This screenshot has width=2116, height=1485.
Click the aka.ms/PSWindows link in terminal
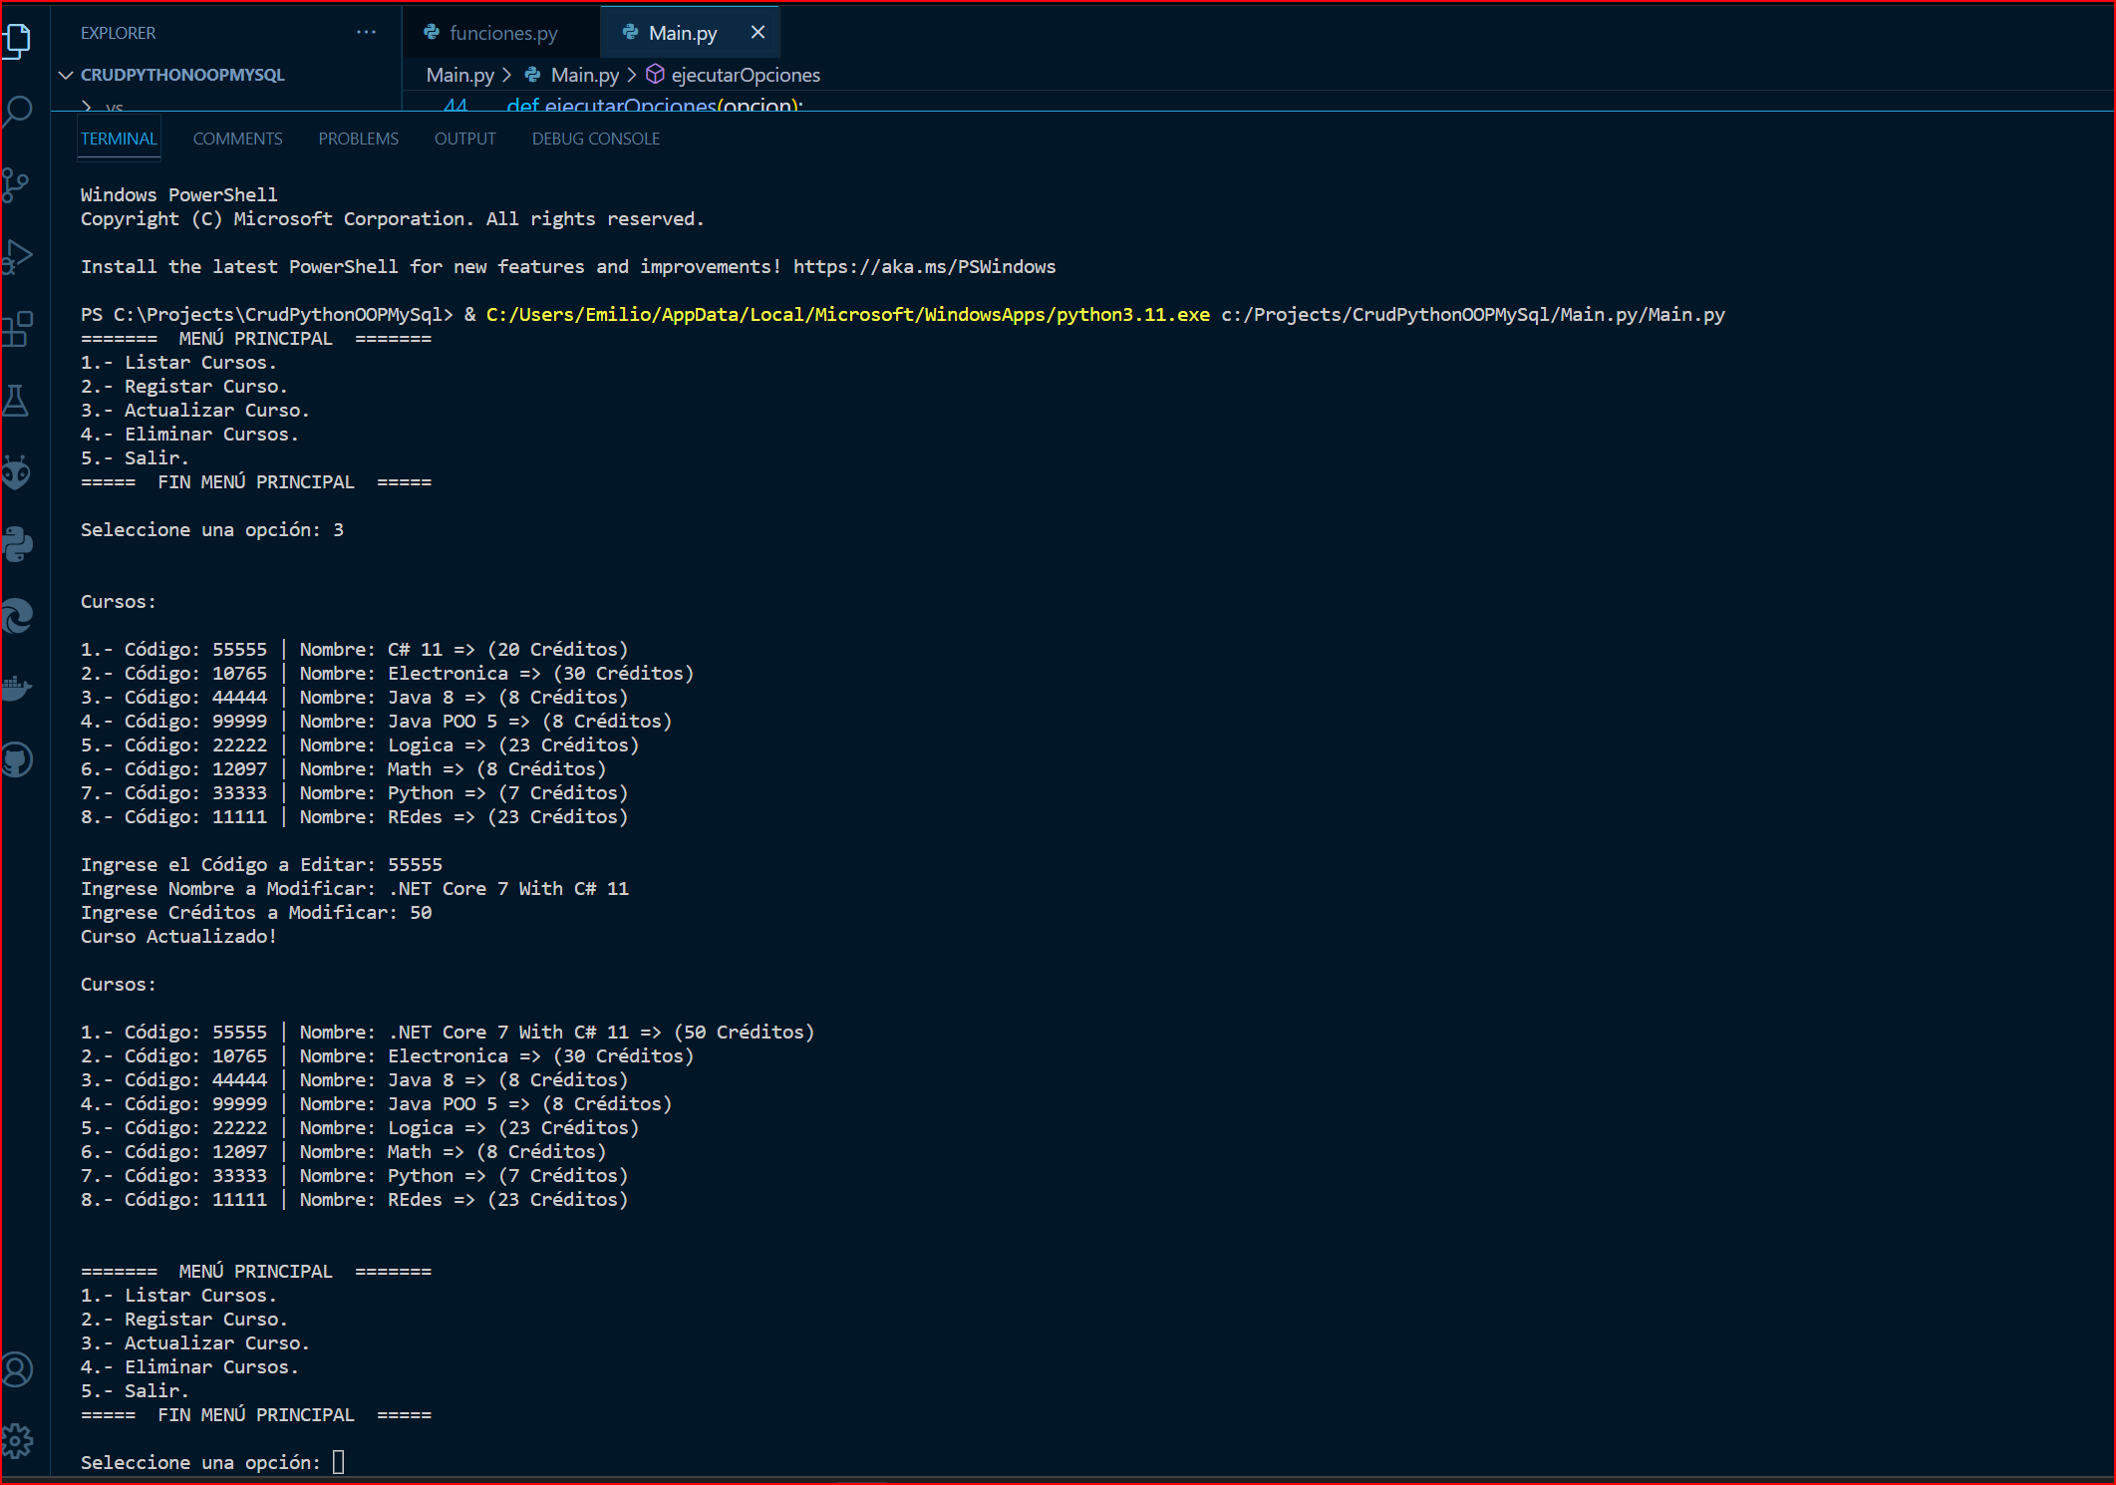click(x=923, y=266)
